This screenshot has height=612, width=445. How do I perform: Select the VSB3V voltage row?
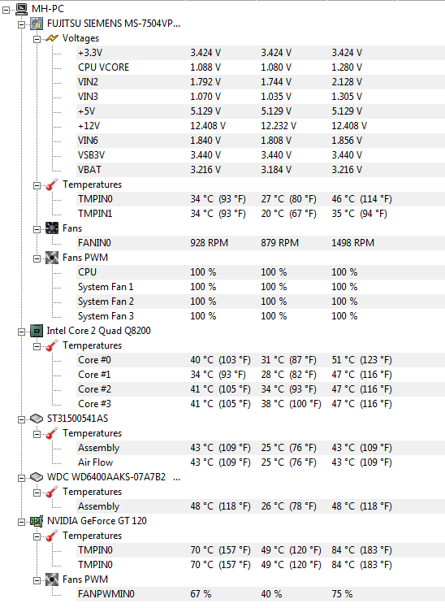(x=261, y=155)
